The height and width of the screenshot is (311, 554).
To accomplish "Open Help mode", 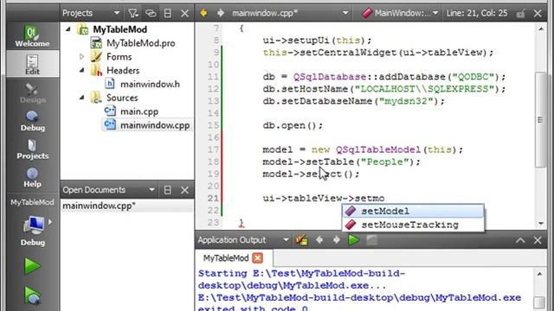I will 33,177.
